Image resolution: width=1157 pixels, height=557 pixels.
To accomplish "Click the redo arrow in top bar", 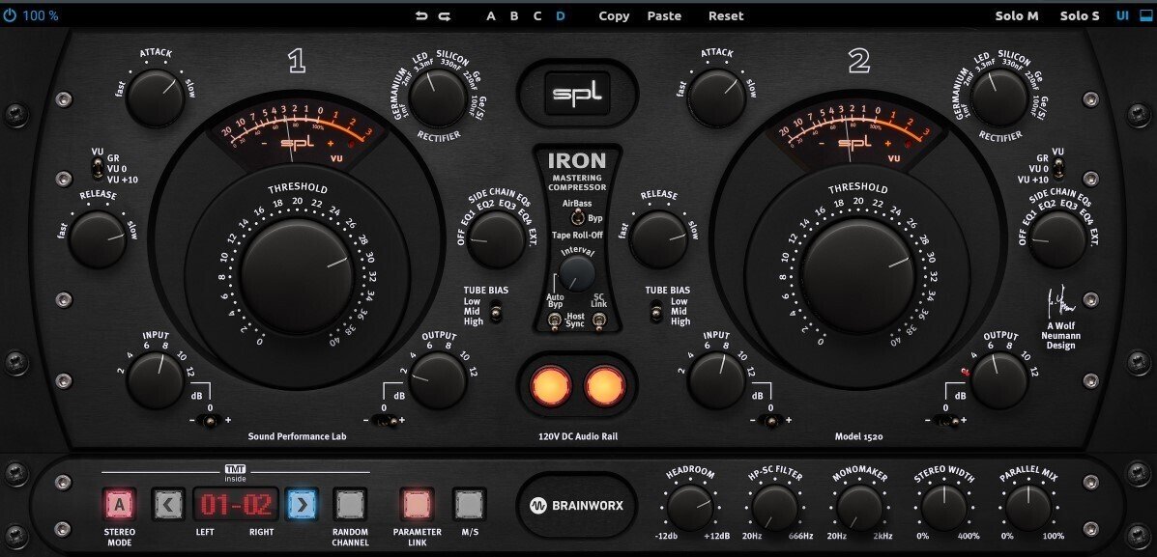I will [445, 15].
